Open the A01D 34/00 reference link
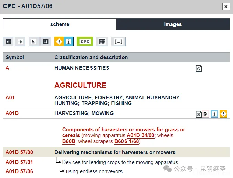The width and height of the screenshot is (233, 178). click(x=141, y=135)
